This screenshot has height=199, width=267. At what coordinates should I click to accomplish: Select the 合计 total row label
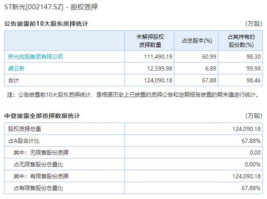click(14, 80)
